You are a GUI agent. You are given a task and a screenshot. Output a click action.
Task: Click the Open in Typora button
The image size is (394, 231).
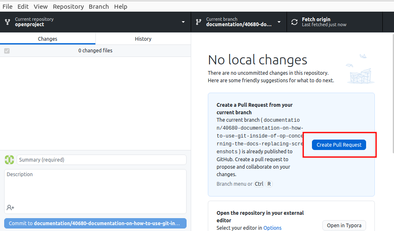point(344,225)
